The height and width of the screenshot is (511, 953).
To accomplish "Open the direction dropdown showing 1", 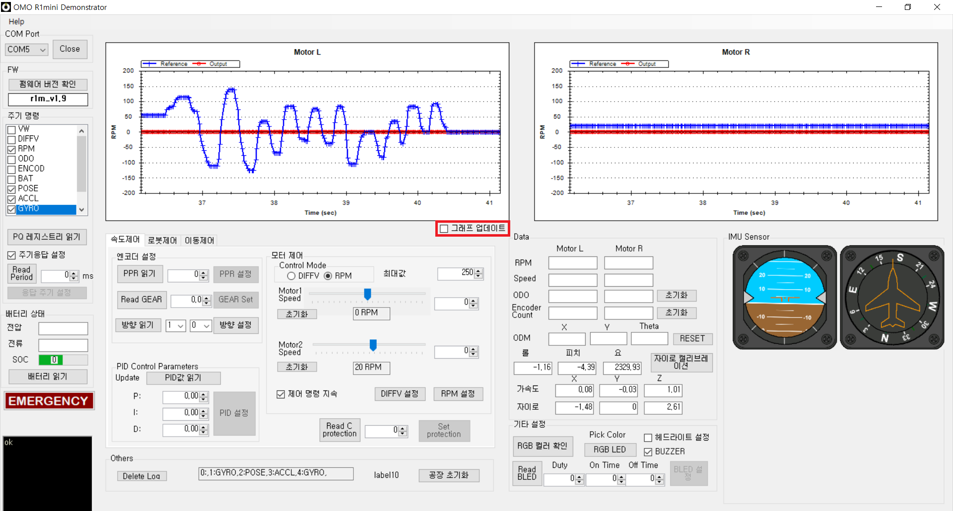I will click(176, 325).
